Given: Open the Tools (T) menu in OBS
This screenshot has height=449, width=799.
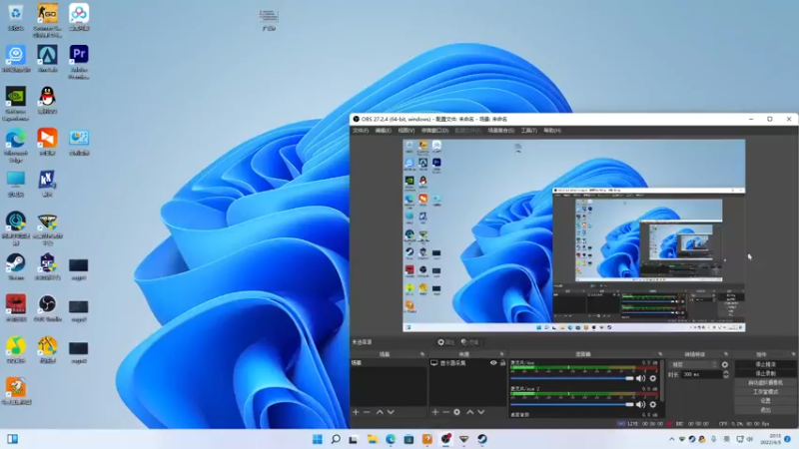Looking at the screenshot, I should [529, 131].
